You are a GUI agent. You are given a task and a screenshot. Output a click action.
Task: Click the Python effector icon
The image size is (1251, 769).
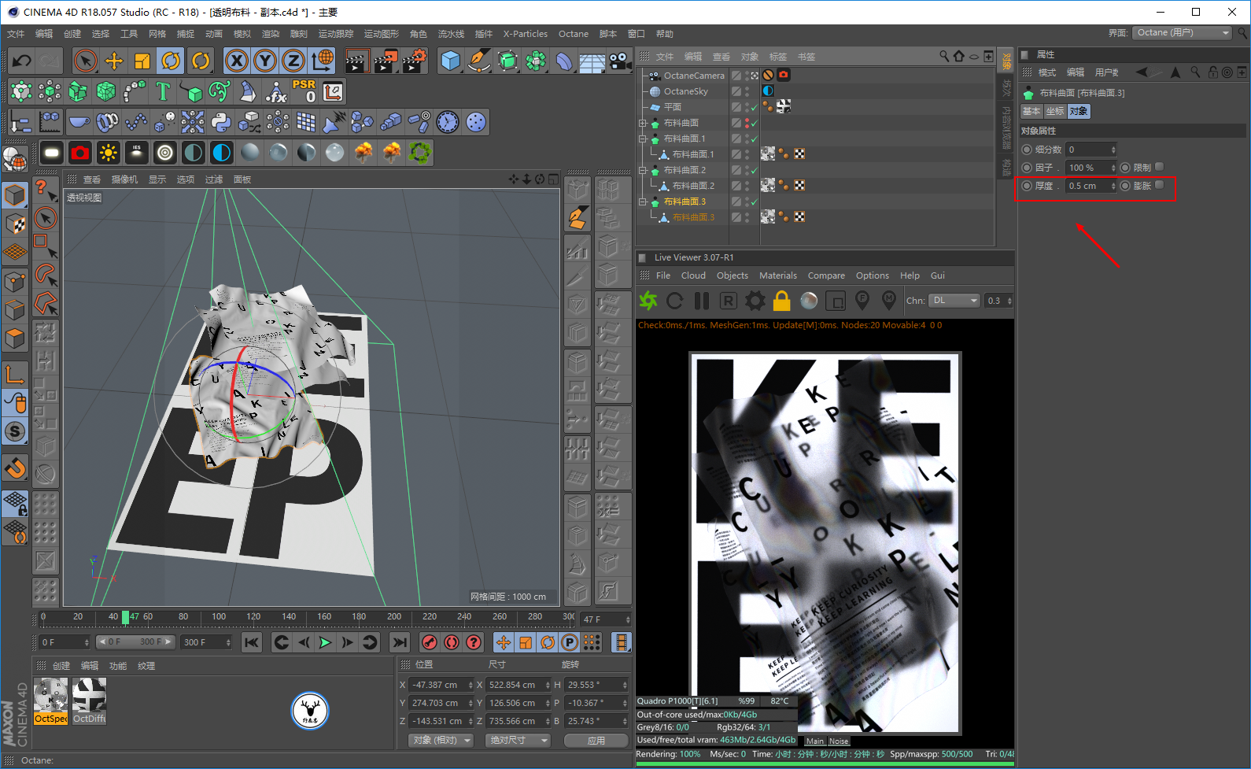(x=221, y=122)
